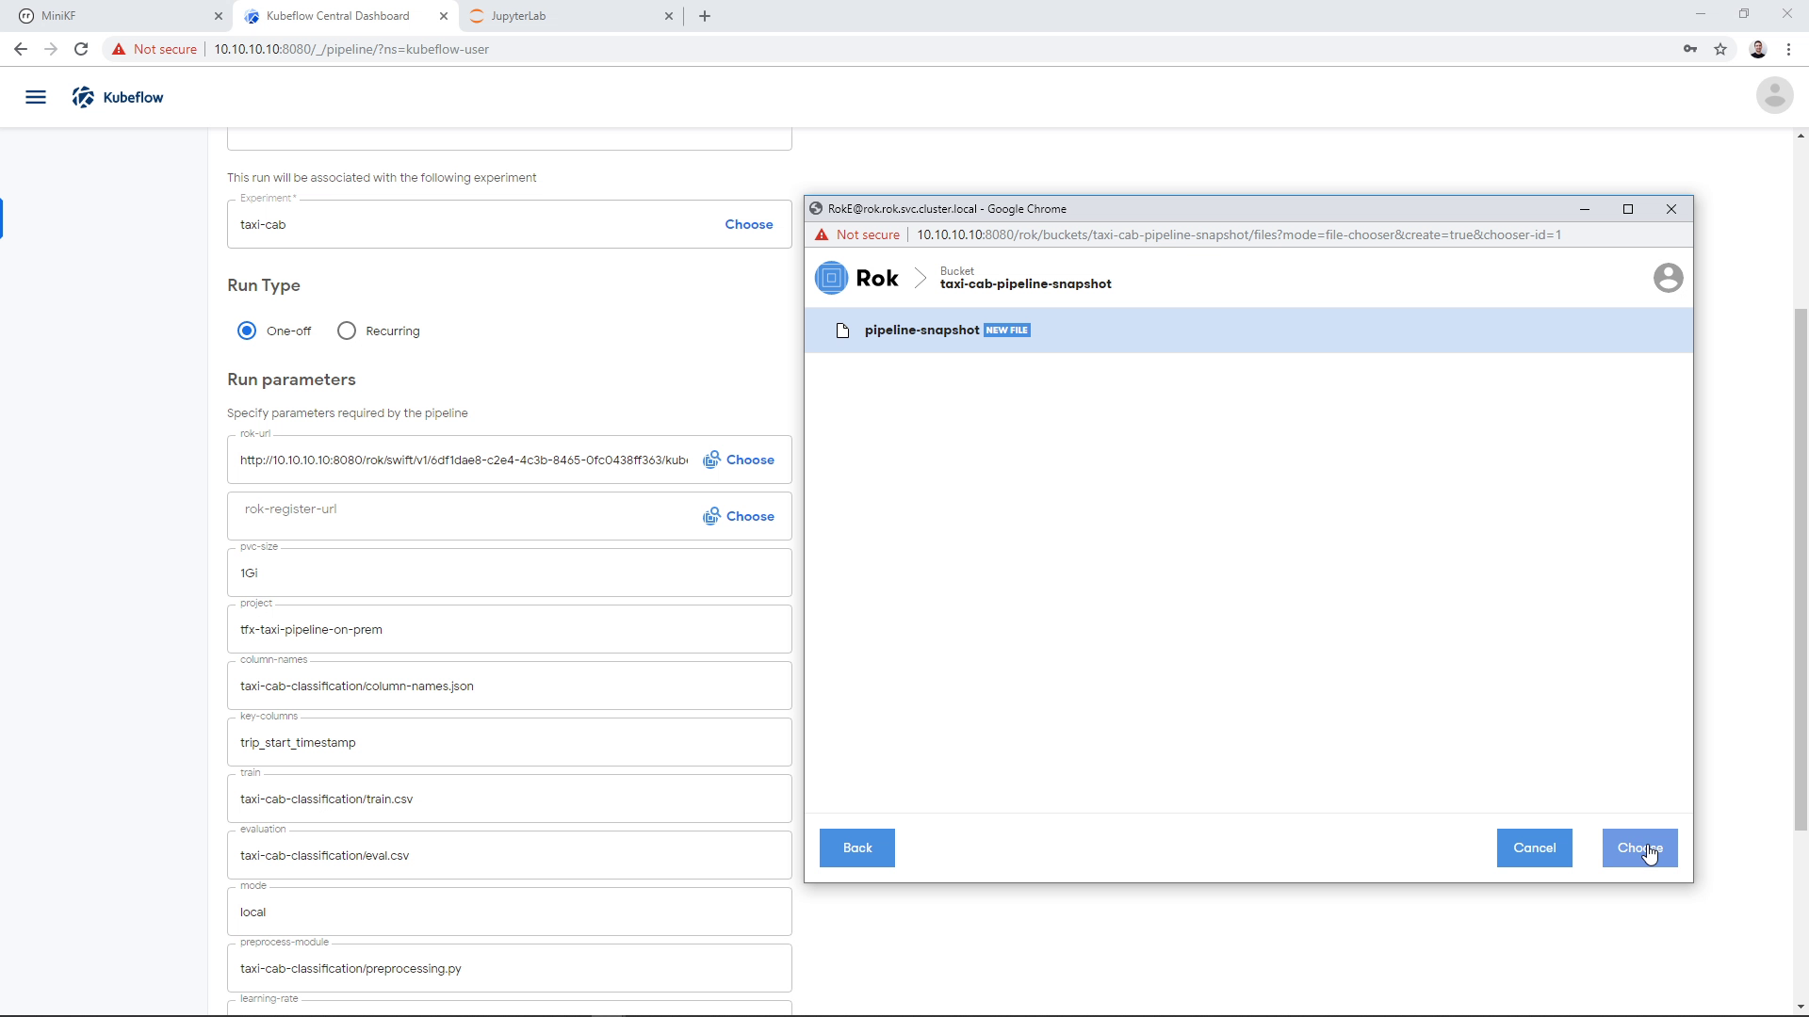Open the Kubeflow user avatar menu
The width and height of the screenshot is (1809, 1017).
[1774, 95]
